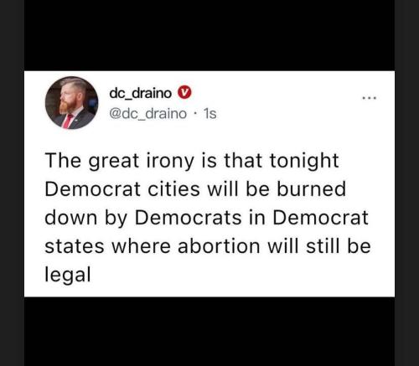Click the word "legal" ending the post

(x=68, y=275)
